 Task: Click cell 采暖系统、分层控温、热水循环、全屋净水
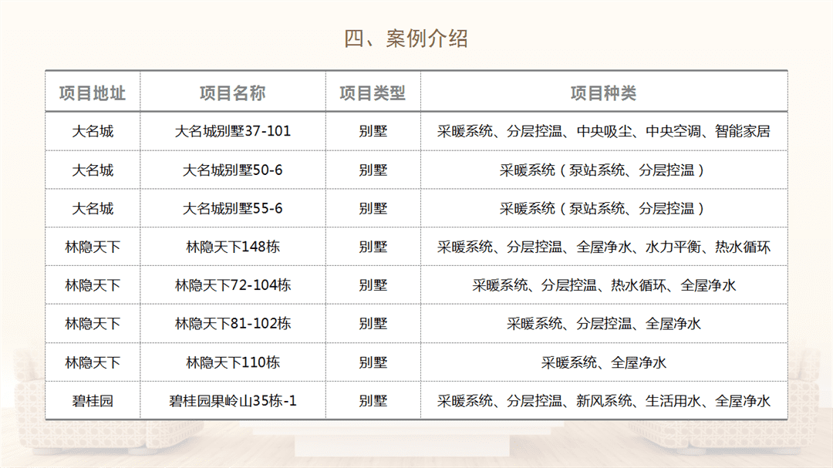[604, 285]
